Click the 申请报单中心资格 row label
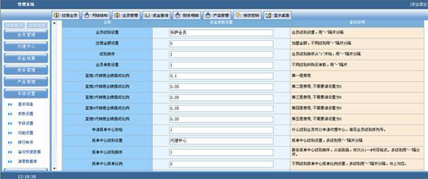Screen dimensions: 428x179 (107, 130)
